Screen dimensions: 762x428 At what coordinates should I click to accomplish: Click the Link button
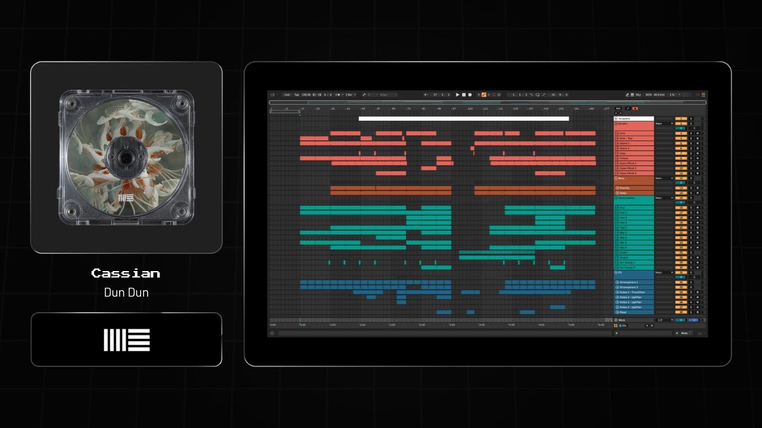pos(286,95)
